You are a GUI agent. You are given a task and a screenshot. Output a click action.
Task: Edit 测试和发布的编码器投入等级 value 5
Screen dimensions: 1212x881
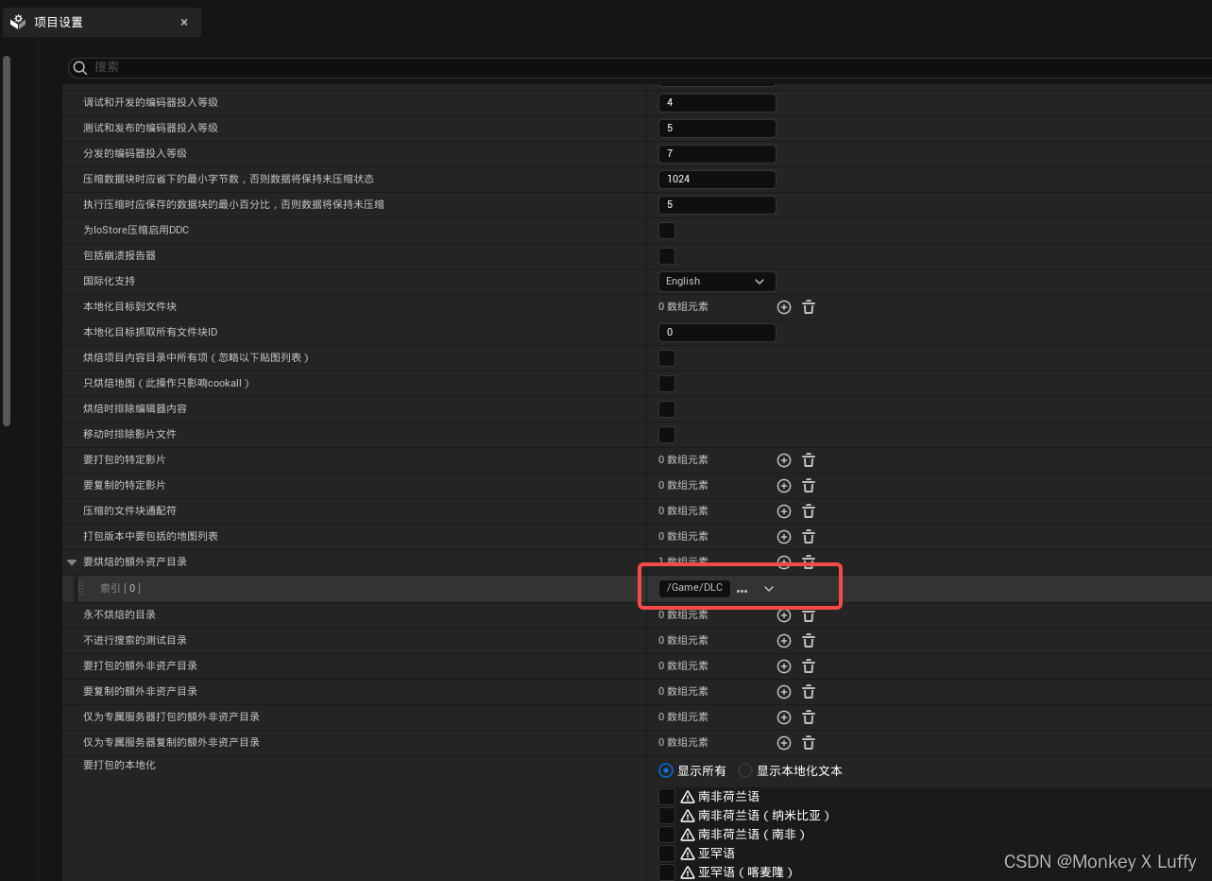(x=717, y=128)
